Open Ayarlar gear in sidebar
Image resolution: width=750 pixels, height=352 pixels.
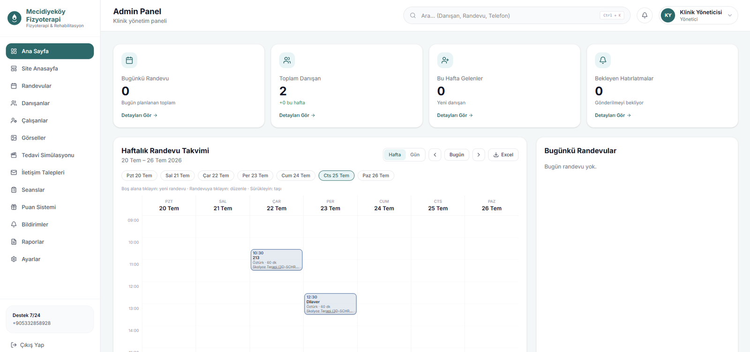pos(14,259)
